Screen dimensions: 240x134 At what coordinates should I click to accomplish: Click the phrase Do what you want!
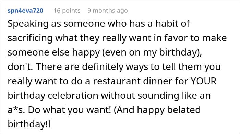69,110
